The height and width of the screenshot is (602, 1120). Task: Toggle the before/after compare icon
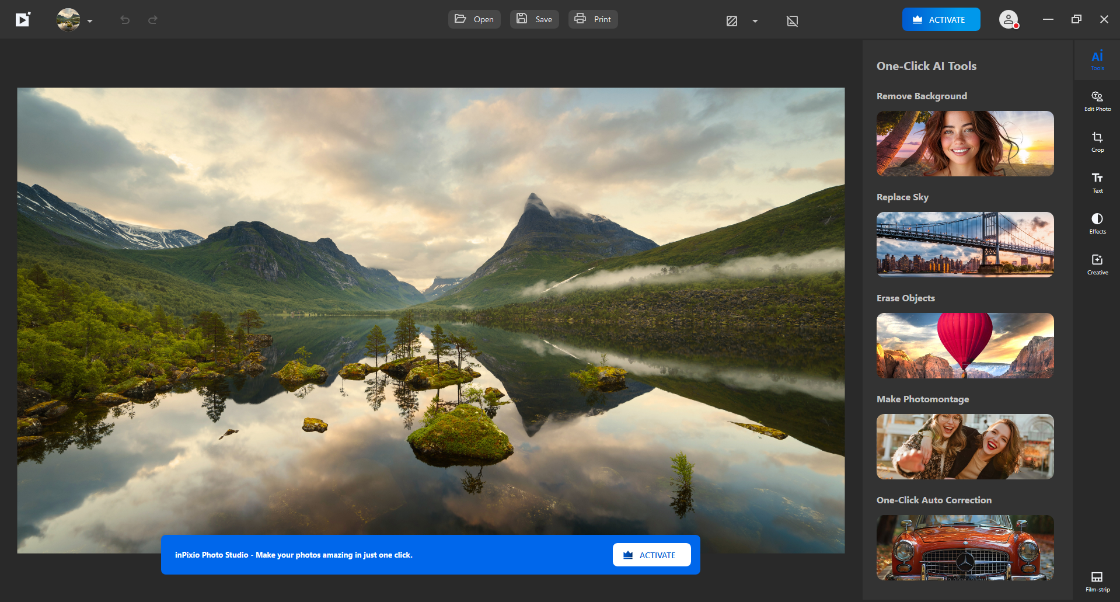tap(732, 21)
